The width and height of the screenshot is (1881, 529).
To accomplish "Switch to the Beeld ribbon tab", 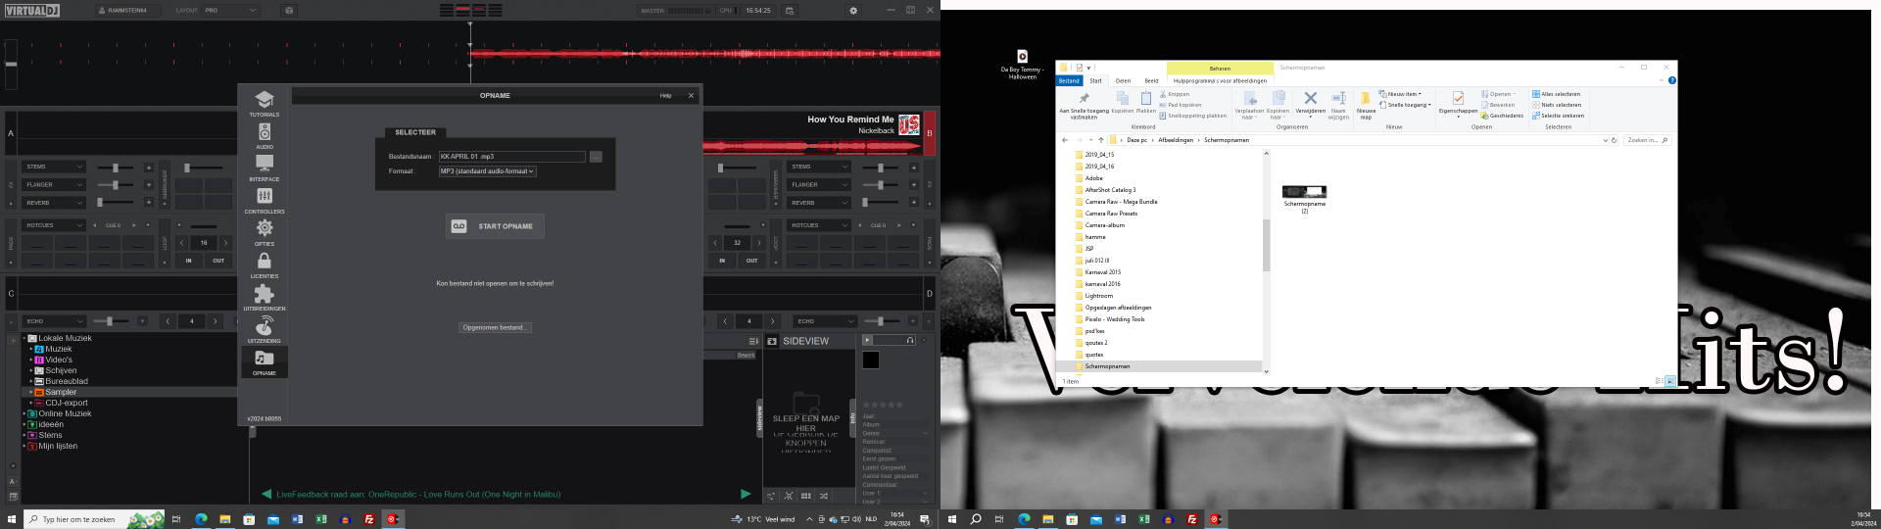I will [x=1151, y=81].
